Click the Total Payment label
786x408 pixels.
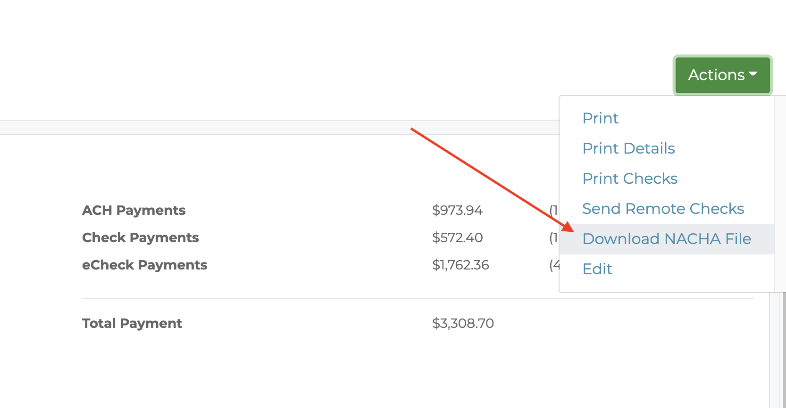coord(132,323)
